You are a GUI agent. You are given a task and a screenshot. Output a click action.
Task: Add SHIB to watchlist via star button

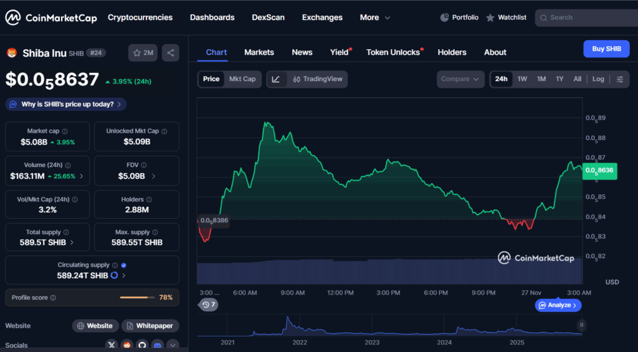[143, 53]
